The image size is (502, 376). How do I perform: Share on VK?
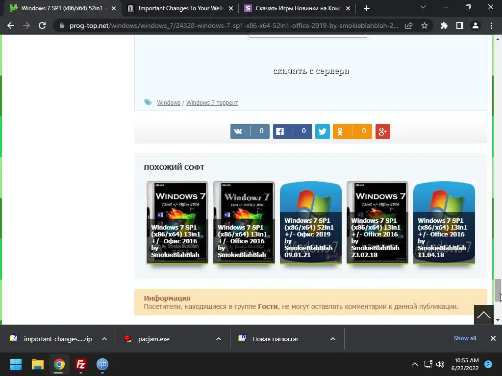point(250,131)
